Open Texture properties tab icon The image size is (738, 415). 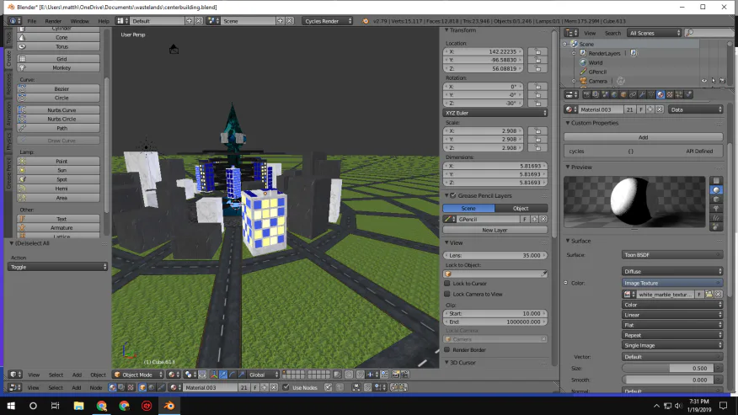670,94
